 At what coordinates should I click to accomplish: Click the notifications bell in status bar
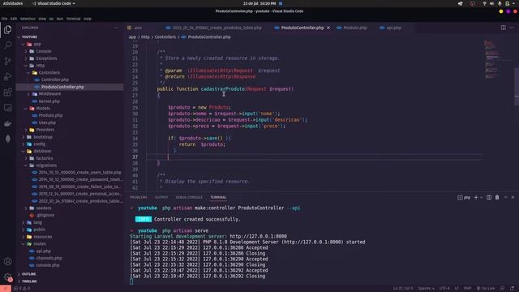(x=512, y=289)
